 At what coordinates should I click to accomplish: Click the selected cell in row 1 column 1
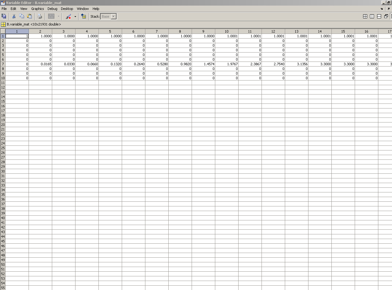[17, 36]
